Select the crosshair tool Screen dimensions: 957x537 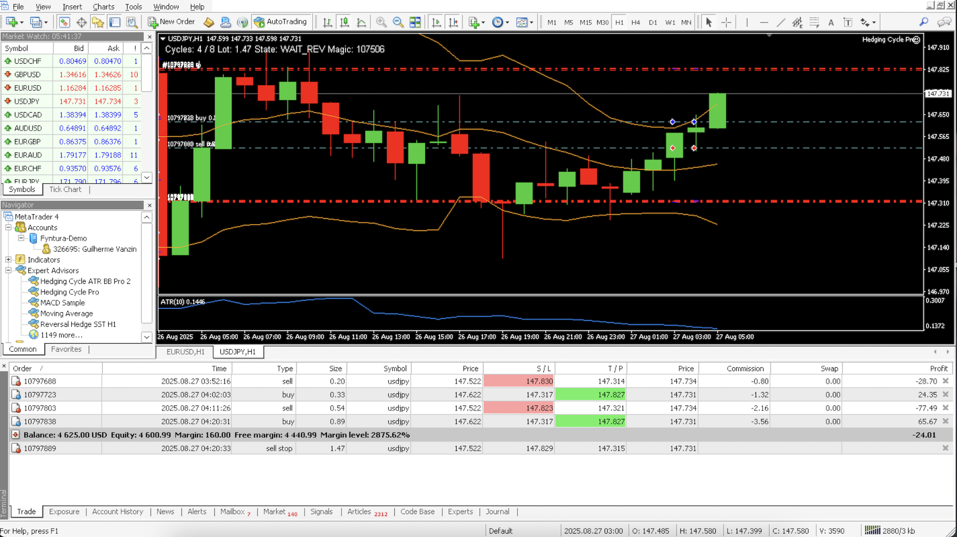tap(726, 22)
